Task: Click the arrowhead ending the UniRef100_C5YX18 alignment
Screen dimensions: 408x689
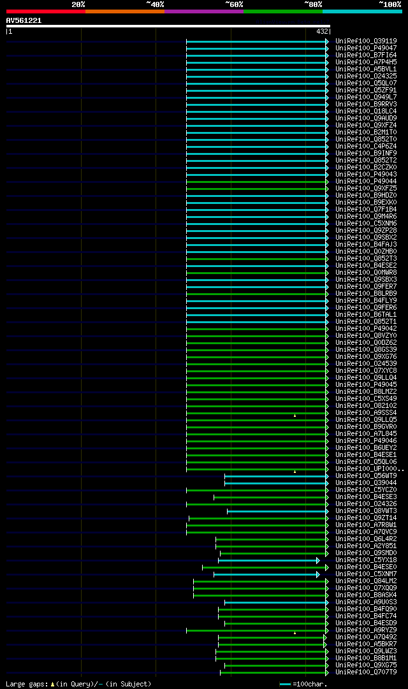Action: [x=318, y=561]
